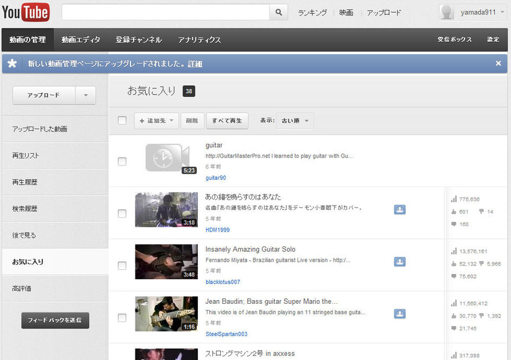Open the SteelSpartan003 channel link
The width and height of the screenshot is (511, 360).
click(x=226, y=334)
